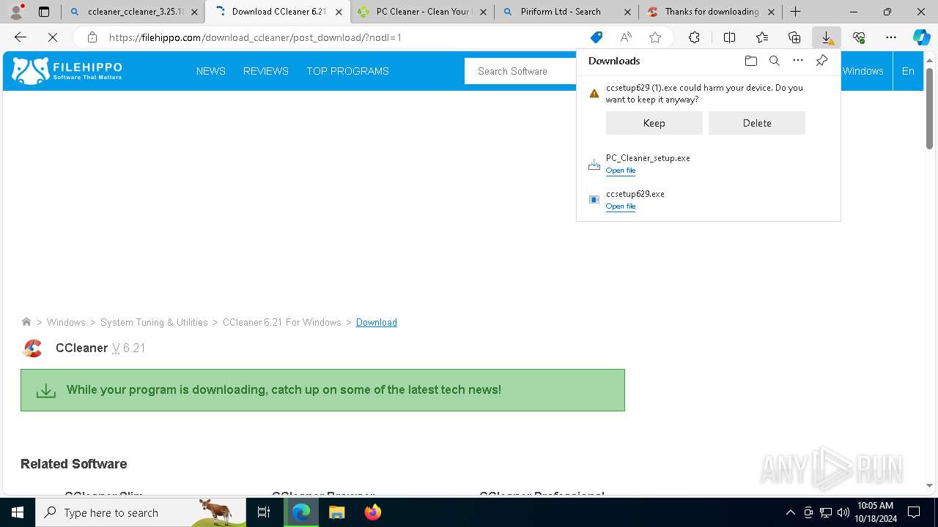Go to System Tuning & Utilities breadcrumb
The image size is (938, 527).
154,322
